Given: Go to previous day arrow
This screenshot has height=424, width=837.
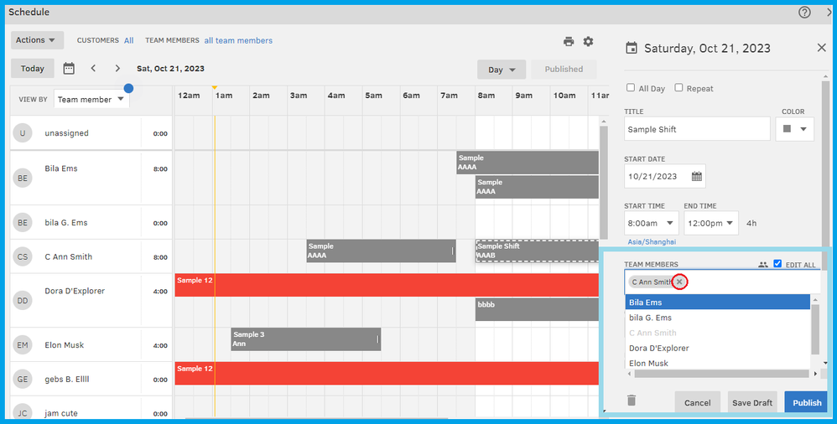Looking at the screenshot, I should (93, 68).
